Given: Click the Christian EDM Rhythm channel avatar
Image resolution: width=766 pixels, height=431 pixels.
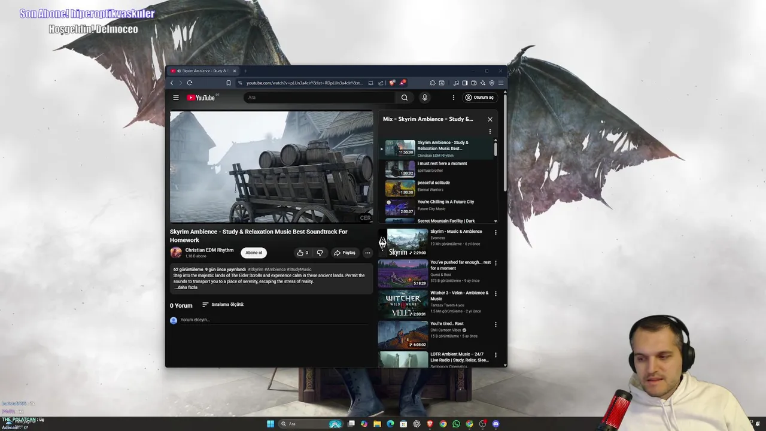Looking at the screenshot, I should [x=176, y=253].
